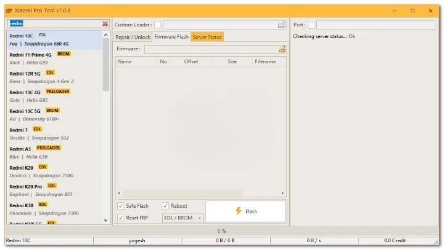Disable the Safe Flash checkbox
444x249 pixels.
point(121,206)
